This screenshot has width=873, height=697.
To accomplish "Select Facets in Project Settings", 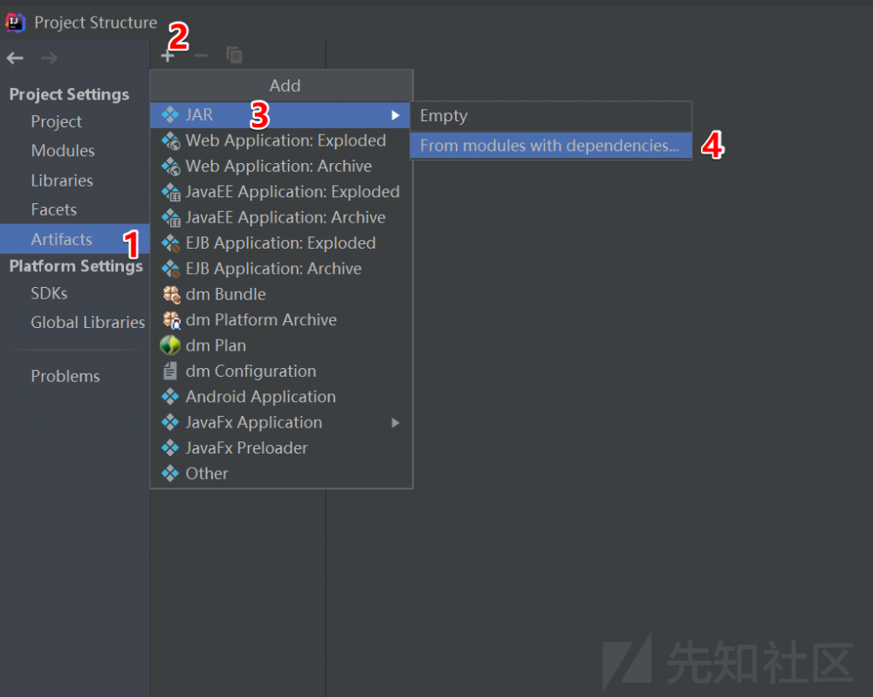I will tap(54, 209).
